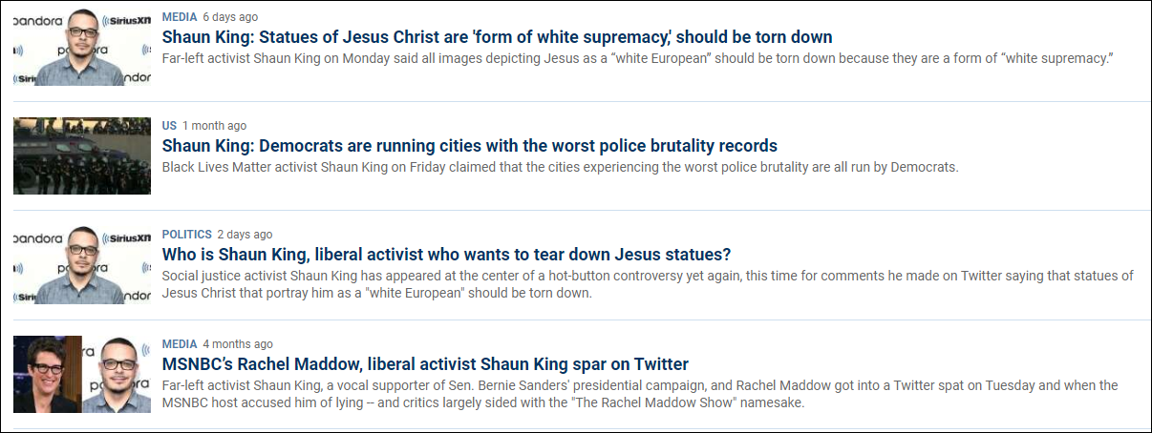
Task: Click the thumbnail beside the 'Statues of Jesus Christ' story
Action: tap(82, 48)
